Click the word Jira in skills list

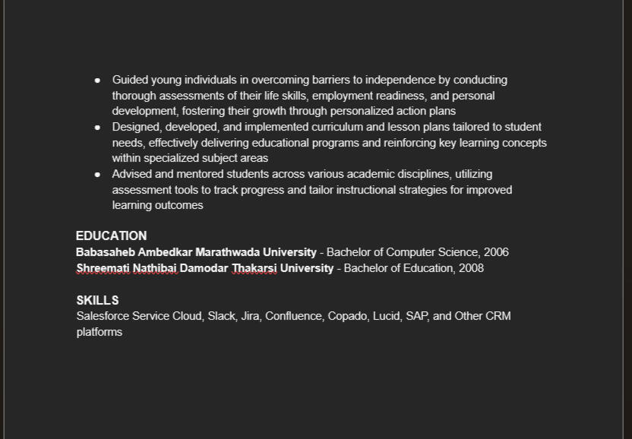click(250, 316)
